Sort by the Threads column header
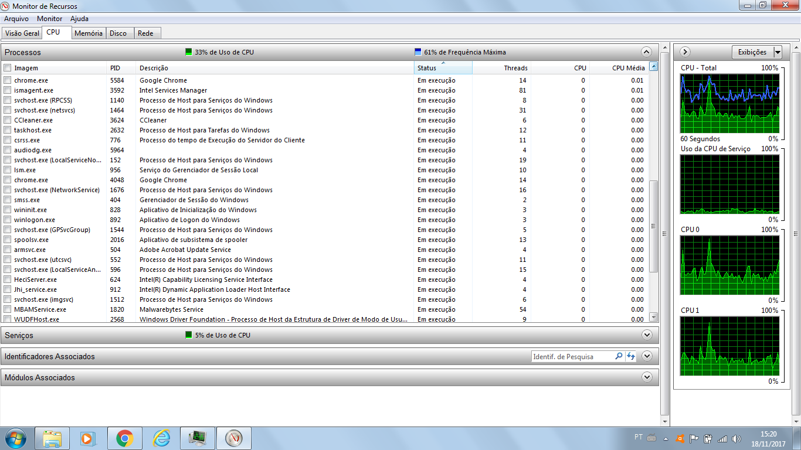The height and width of the screenshot is (450, 801). tap(501, 68)
